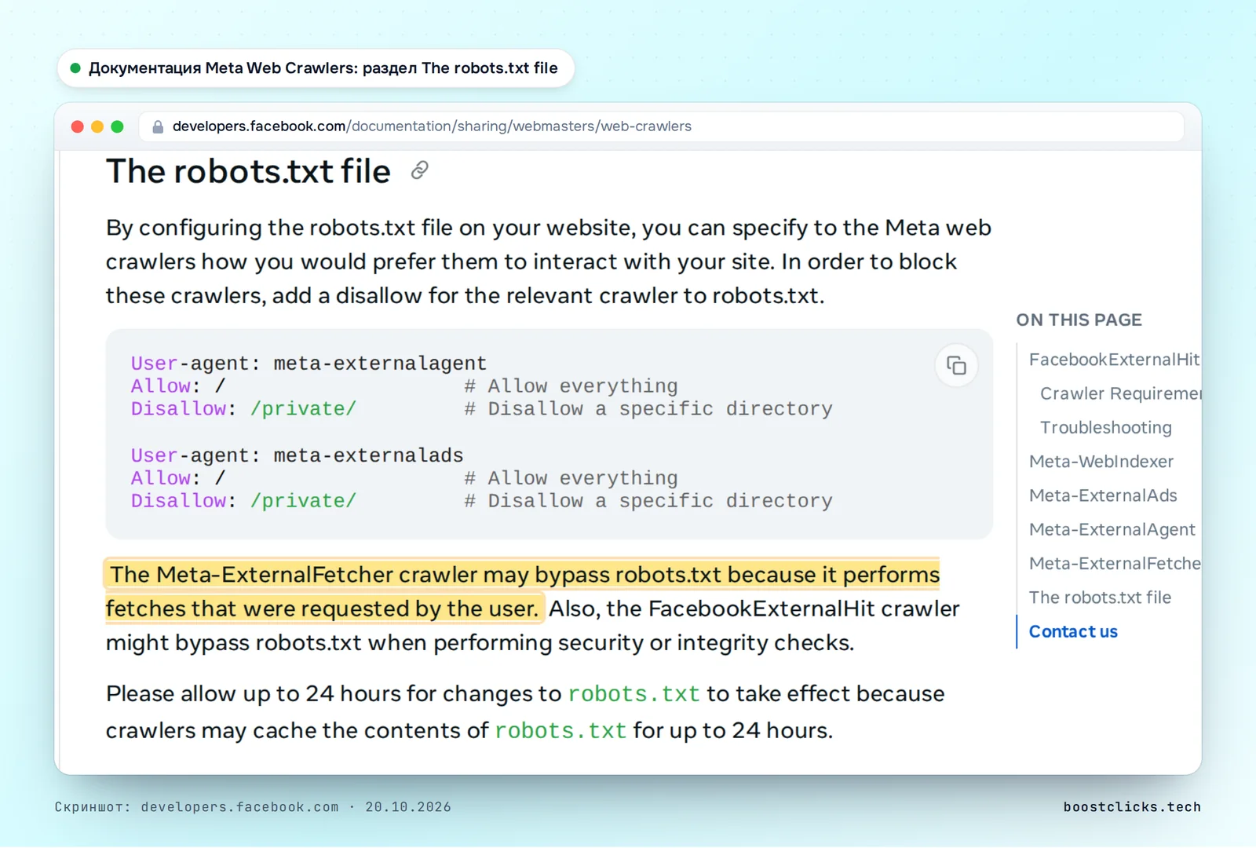1256x848 pixels.
Task: Jump to the Troubleshooting section
Action: point(1105,427)
